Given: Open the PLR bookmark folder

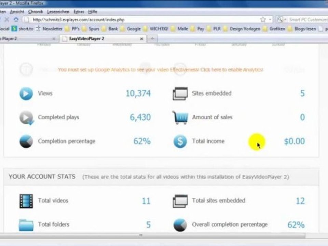Looking at the screenshot, I should (x=213, y=29).
